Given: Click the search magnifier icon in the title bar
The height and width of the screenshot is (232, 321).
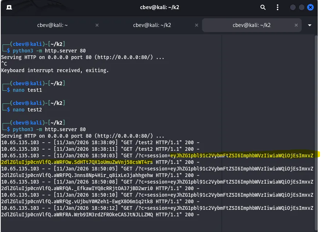Looking at the screenshot, I should 263,7.
